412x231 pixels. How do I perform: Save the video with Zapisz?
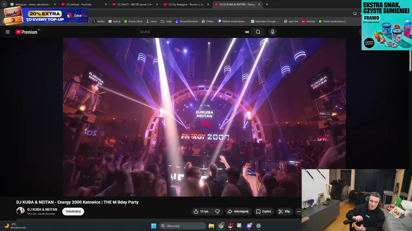(264, 211)
